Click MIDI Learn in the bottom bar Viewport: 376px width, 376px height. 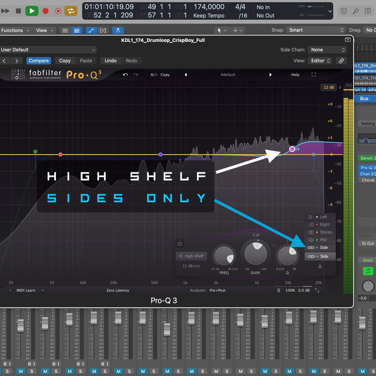[x=26, y=291]
